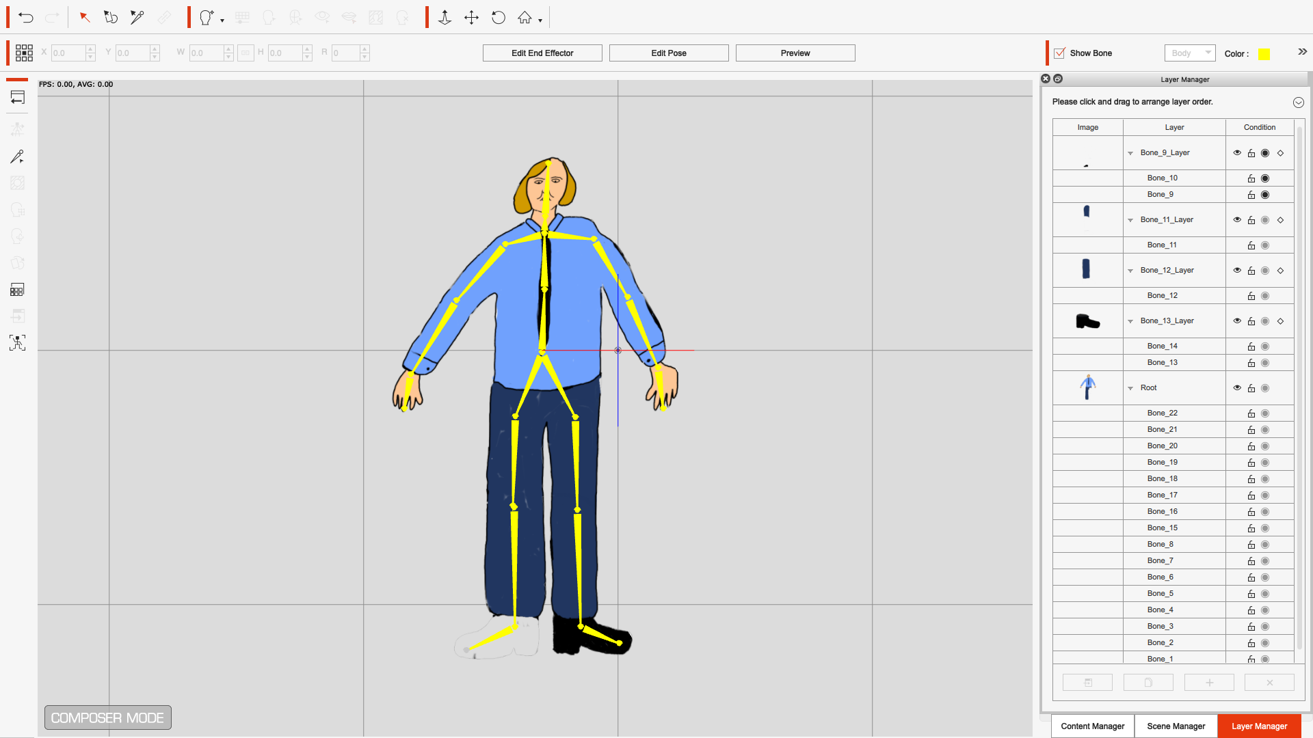This screenshot has height=738, width=1313.
Task: Click the Condition column header
Action: (1259, 128)
